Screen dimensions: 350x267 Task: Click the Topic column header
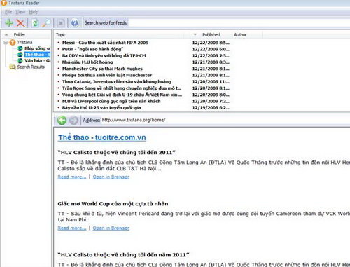pyautogui.click(x=61, y=35)
